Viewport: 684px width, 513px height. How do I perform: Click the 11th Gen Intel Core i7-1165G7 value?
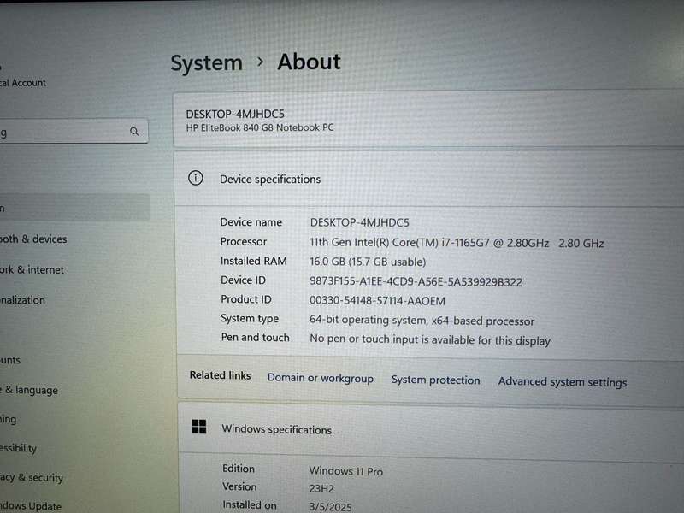(x=457, y=243)
